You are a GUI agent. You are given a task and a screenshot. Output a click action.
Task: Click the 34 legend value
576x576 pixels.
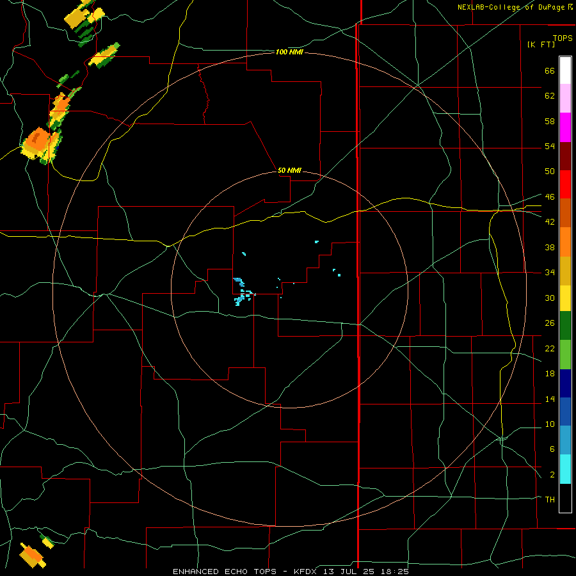click(550, 273)
